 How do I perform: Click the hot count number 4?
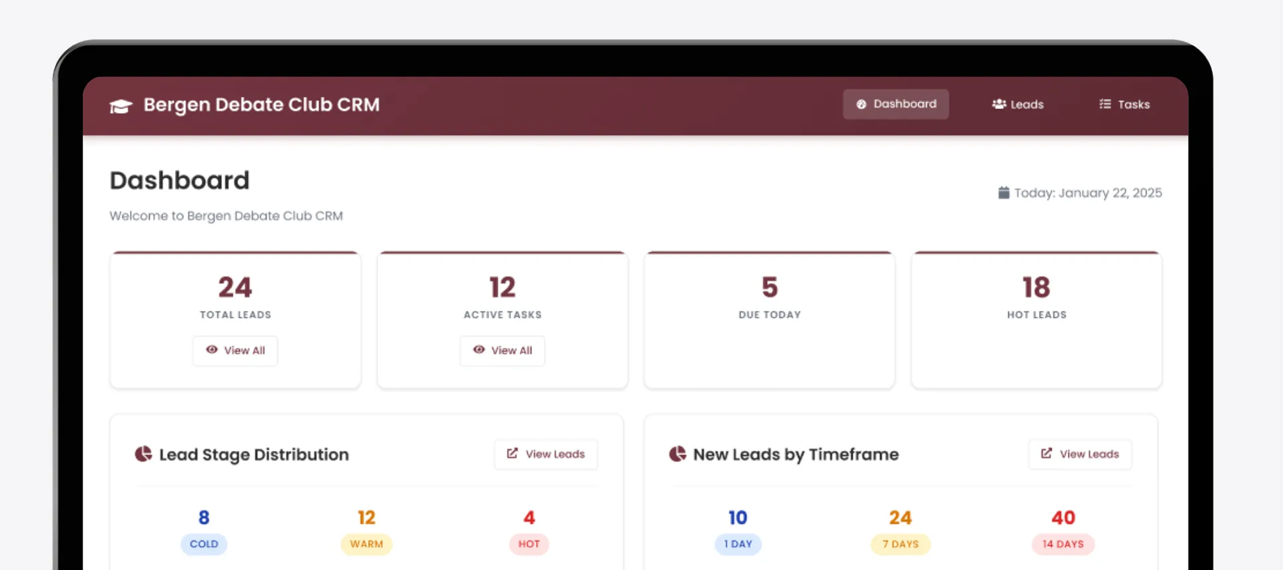pos(529,518)
